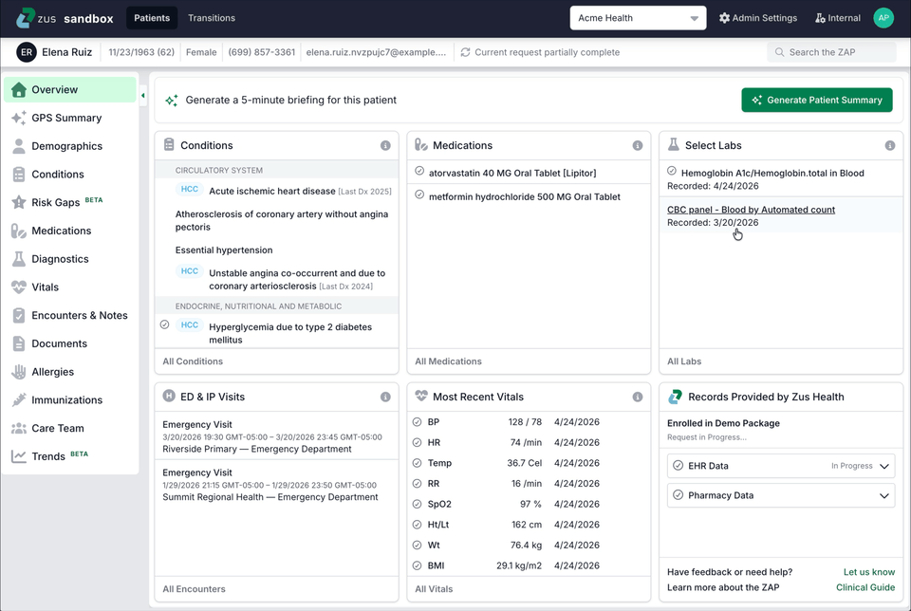Click the Most Recent Vitals info icon
The width and height of the screenshot is (911, 611).
point(638,397)
